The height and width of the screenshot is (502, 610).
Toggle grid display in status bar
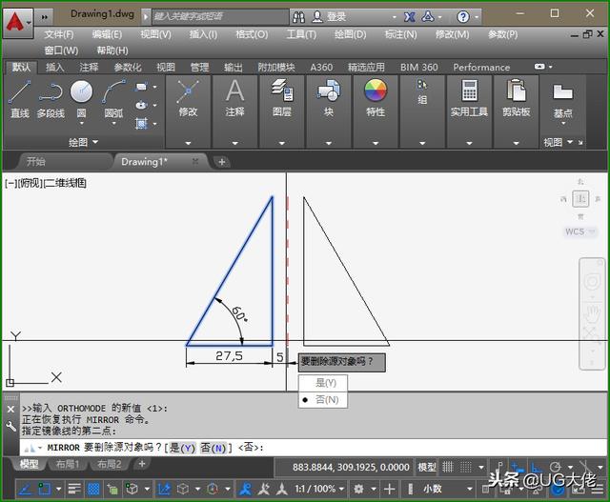click(x=448, y=467)
